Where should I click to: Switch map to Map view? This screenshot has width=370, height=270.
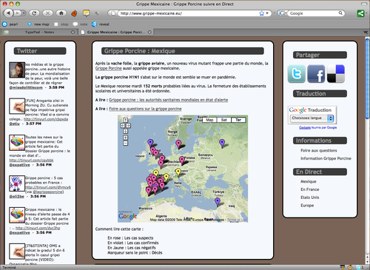pos(209,120)
